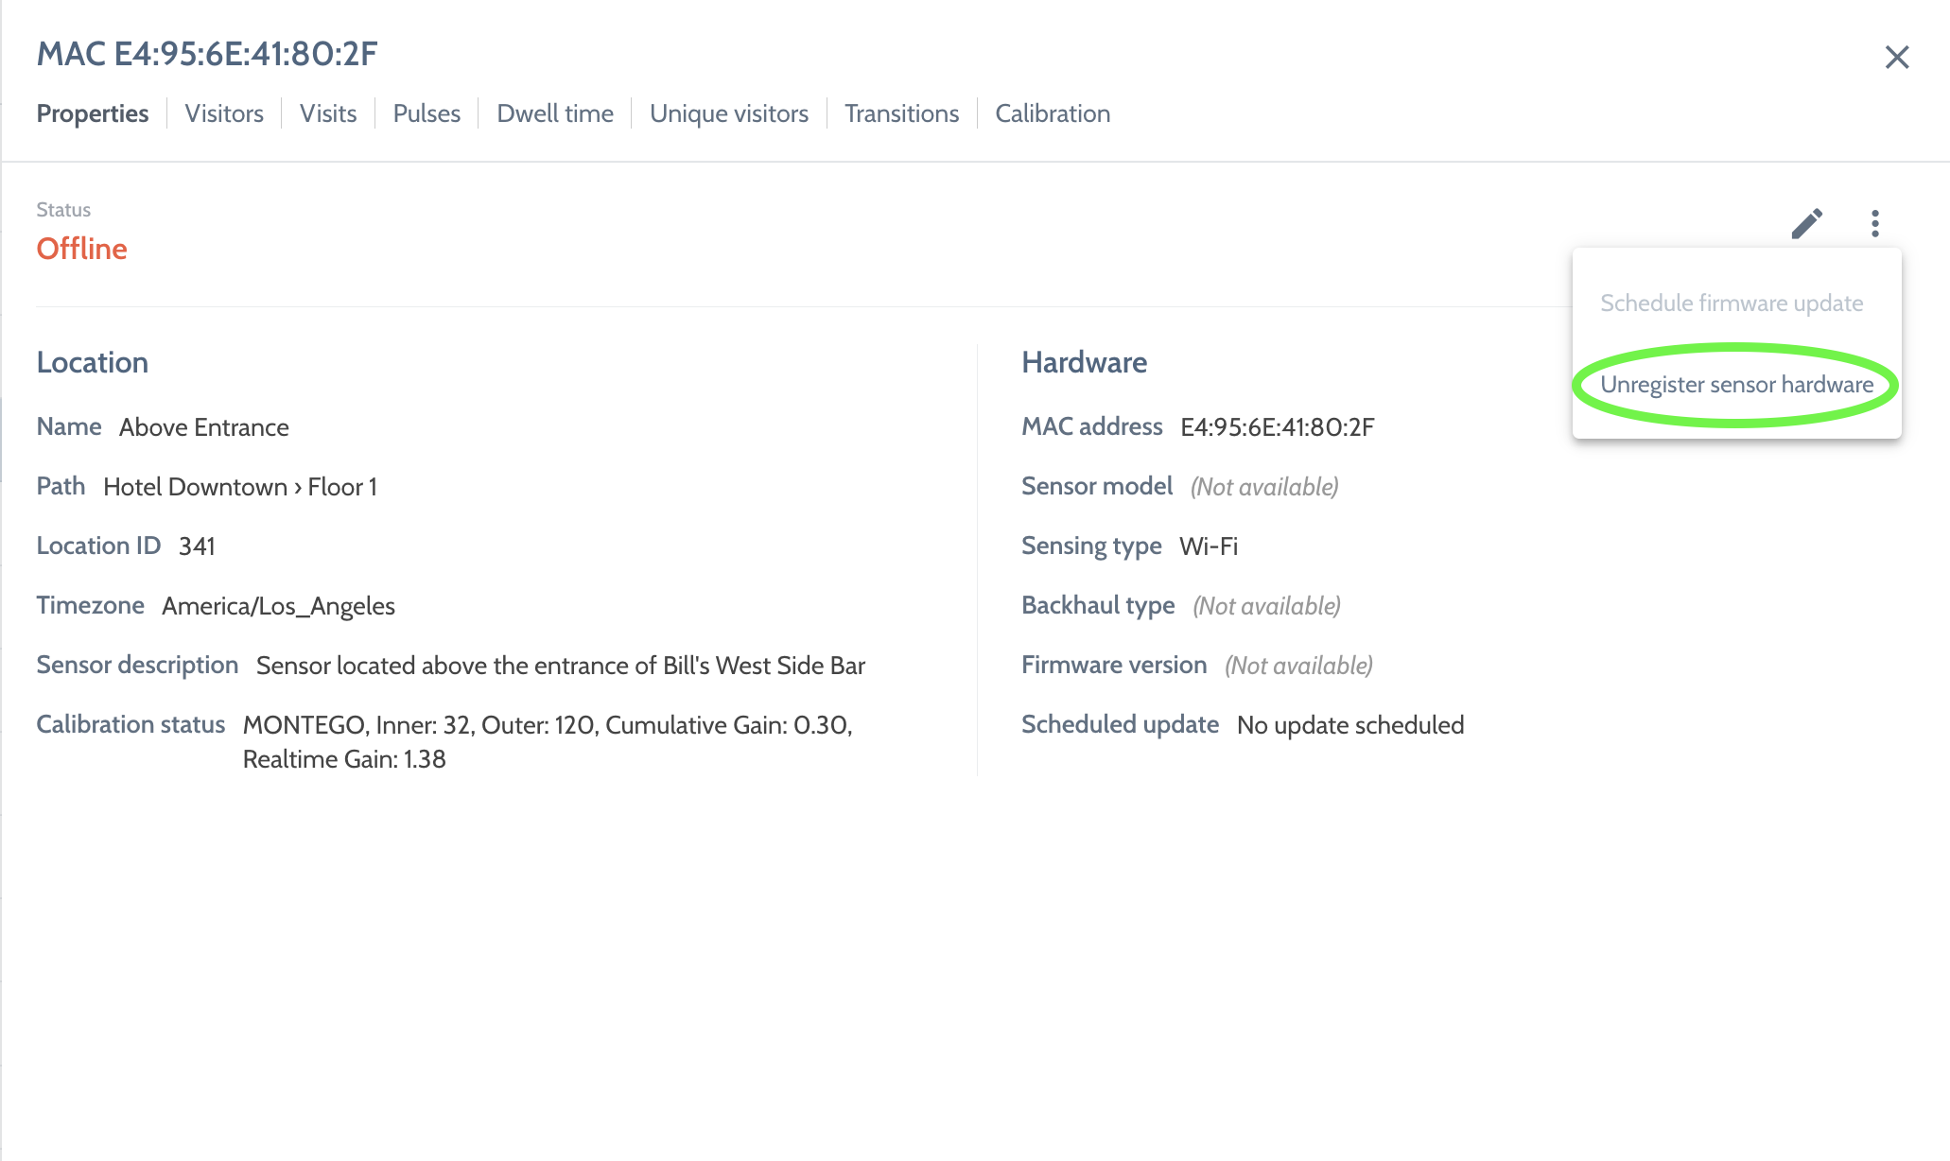The width and height of the screenshot is (1950, 1161).
Task: Click the pencil edit icon
Action: point(1806,224)
